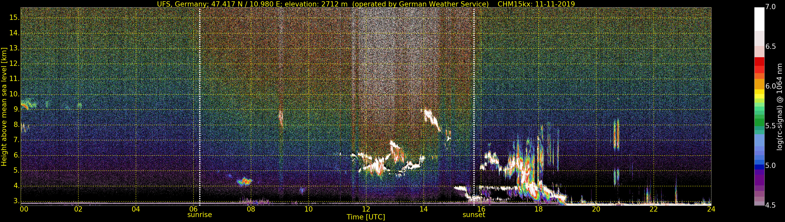Select the "Time [UTC]" axis label

pyautogui.click(x=366, y=217)
